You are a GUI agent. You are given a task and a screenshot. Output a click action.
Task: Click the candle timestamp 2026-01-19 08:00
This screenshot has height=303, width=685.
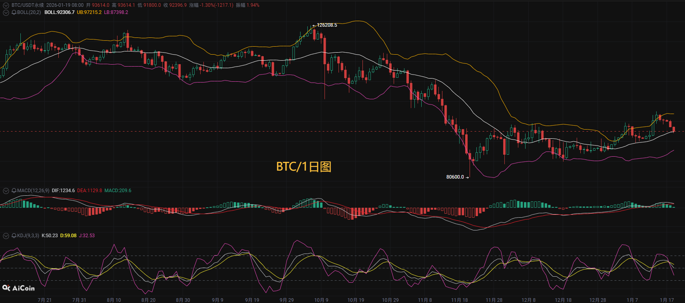(65, 5)
